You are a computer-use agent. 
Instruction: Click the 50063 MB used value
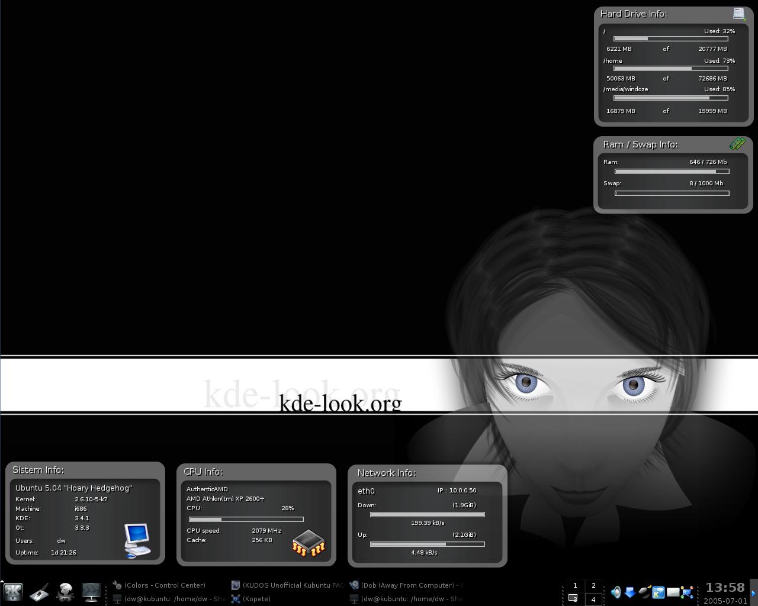pyautogui.click(x=621, y=79)
